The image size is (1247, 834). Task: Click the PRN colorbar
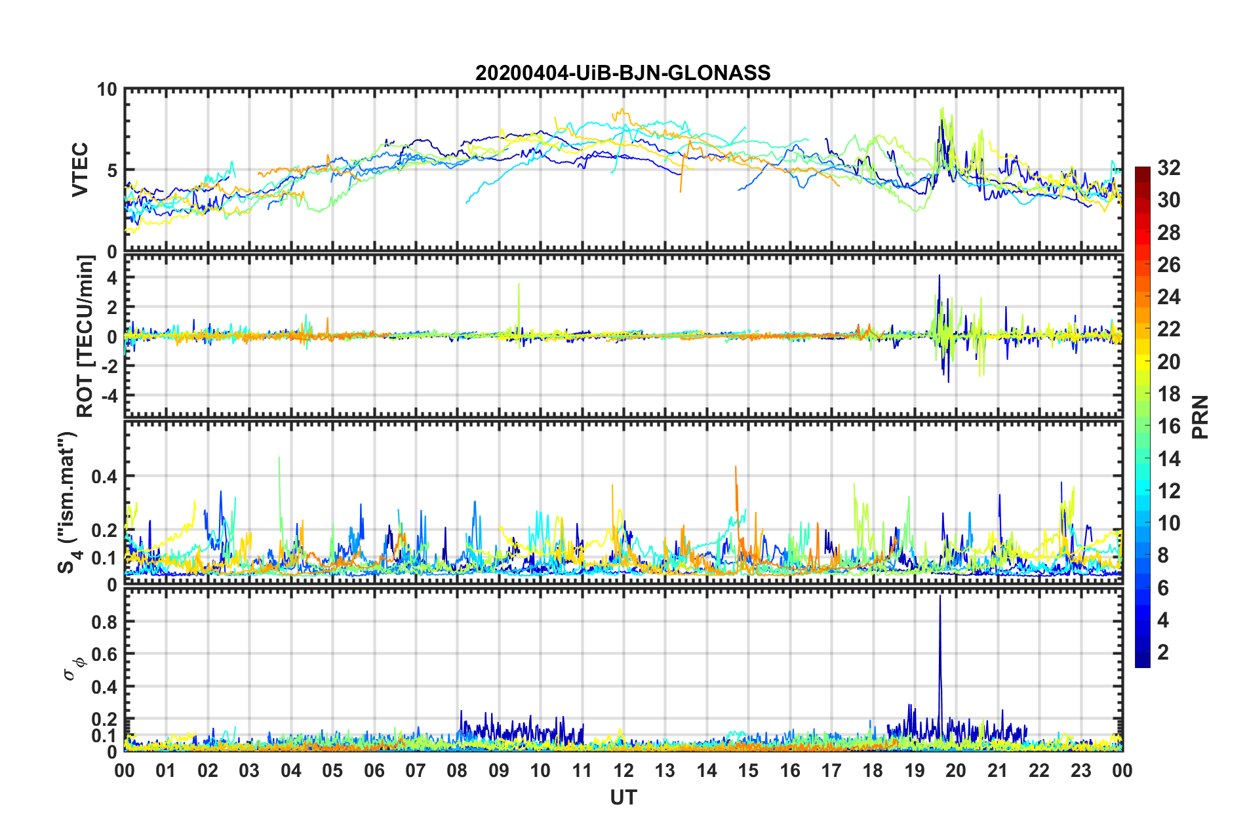point(1143,417)
